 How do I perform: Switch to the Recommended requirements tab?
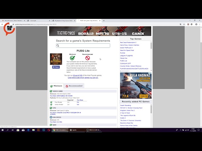coord(74,86)
